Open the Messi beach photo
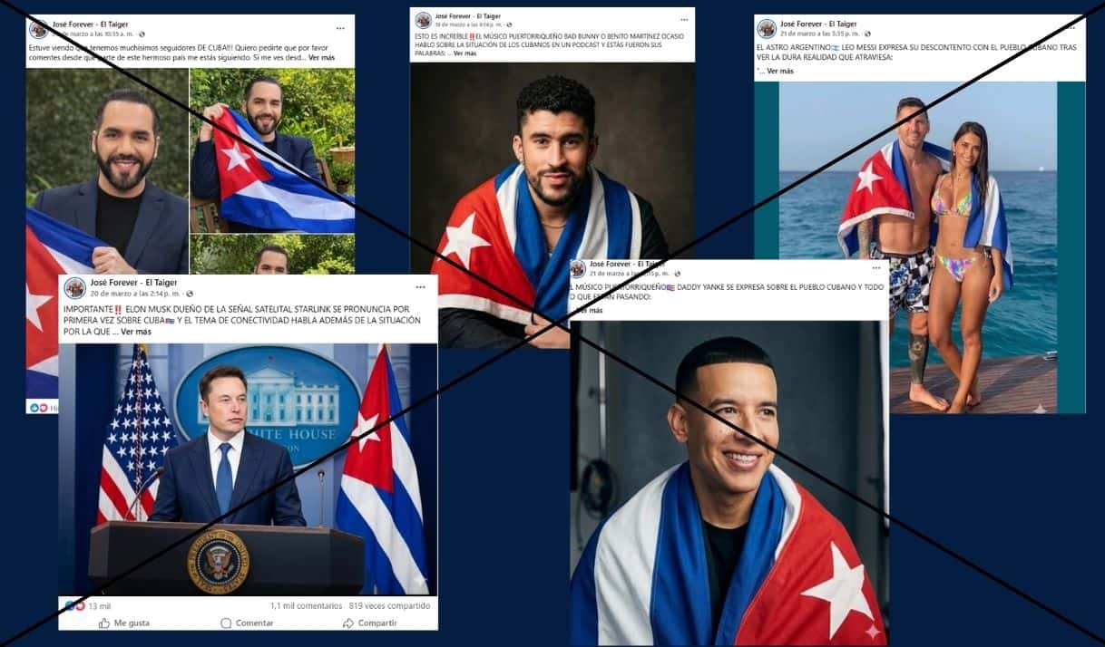 point(919,246)
